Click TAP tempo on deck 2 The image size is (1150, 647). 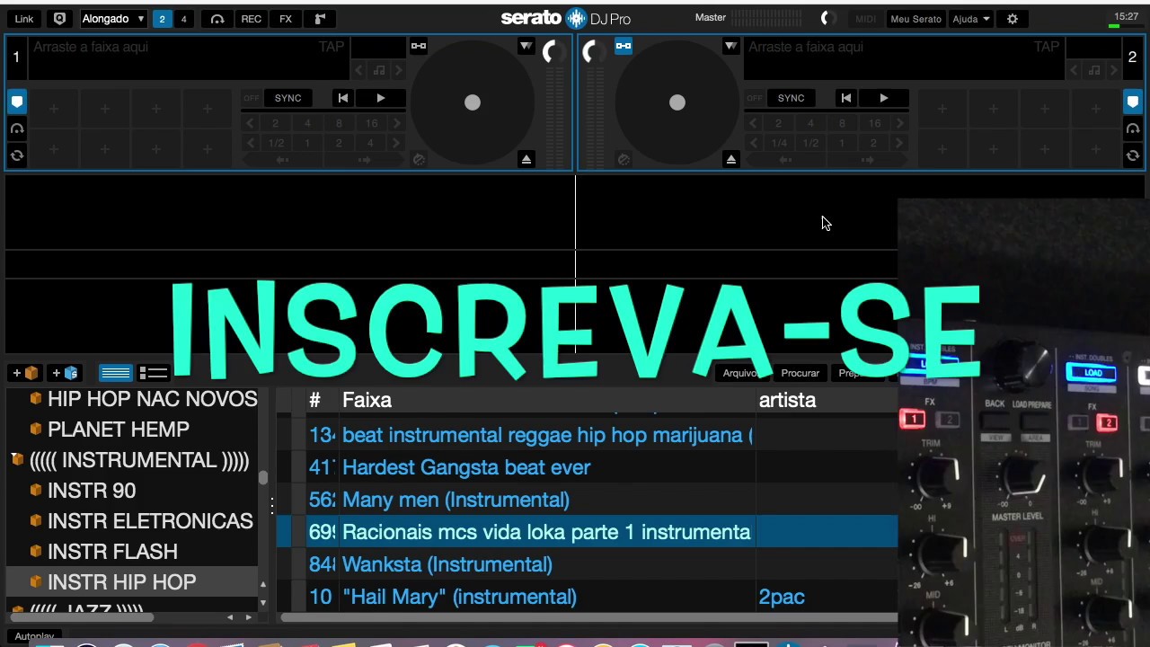(1047, 47)
